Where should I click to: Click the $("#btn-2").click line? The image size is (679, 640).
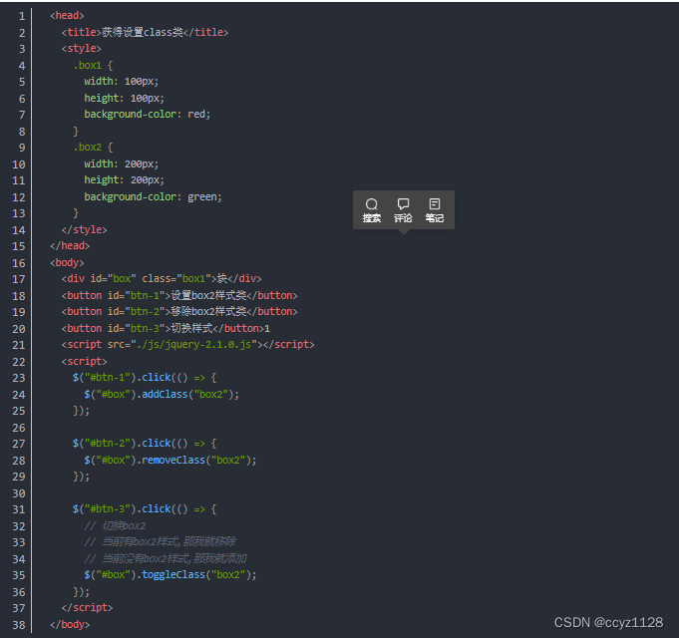(x=145, y=444)
